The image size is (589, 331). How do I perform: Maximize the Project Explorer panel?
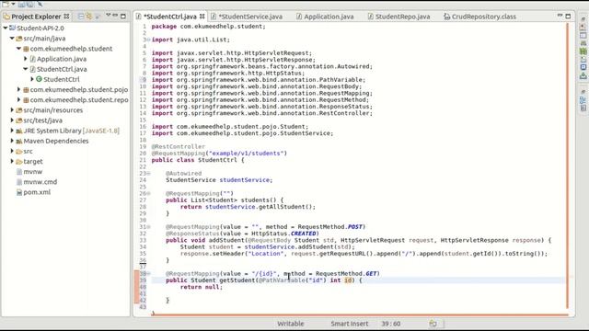[x=122, y=17]
